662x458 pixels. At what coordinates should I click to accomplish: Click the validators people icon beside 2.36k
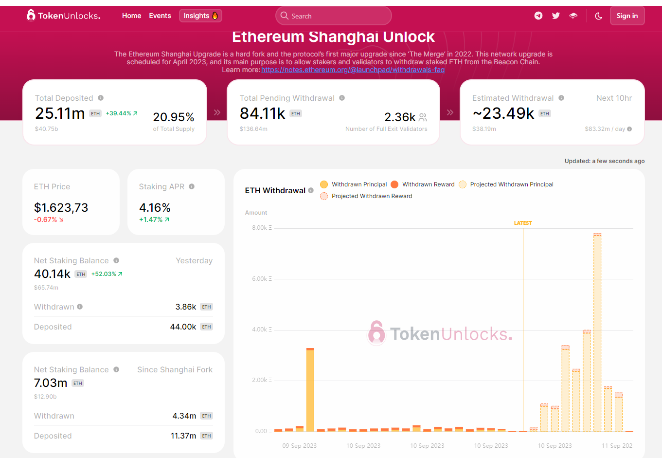[x=423, y=117]
